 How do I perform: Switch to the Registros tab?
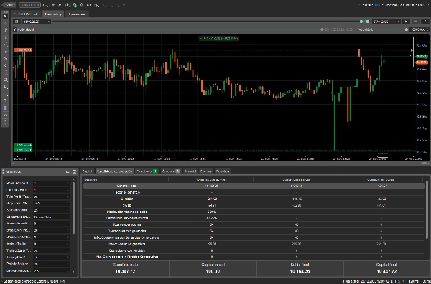(x=223, y=171)
